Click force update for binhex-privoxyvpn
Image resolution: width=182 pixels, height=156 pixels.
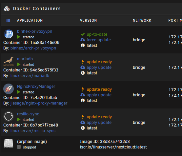[x=99, y=40]
